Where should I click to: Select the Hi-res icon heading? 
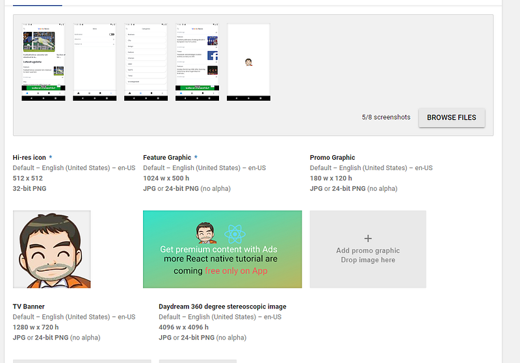click(x=29, y=157)
